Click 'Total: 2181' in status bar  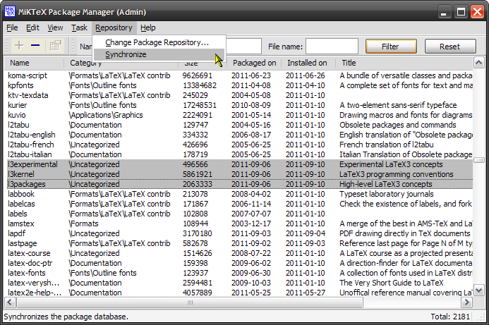click(450, 317)
